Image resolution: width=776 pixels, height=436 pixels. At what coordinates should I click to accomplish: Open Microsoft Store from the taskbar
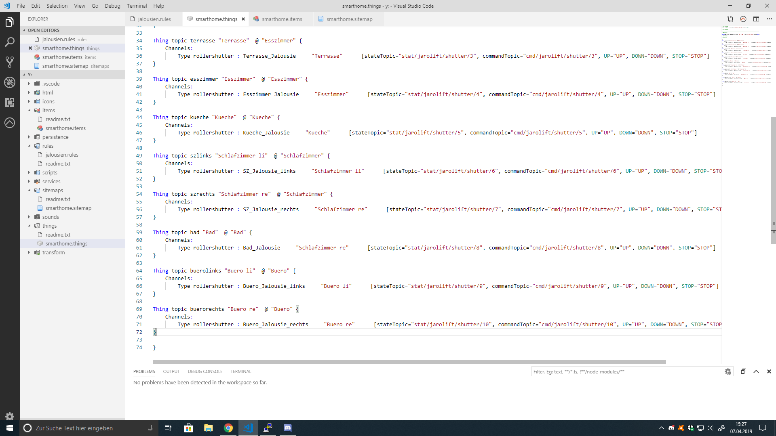pos(188,428)
